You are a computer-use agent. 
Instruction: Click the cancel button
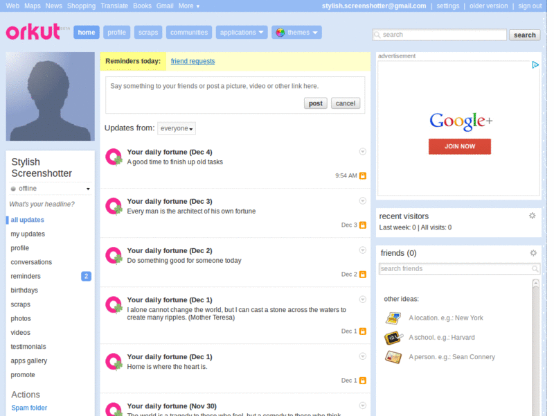[x=345, y=103]
